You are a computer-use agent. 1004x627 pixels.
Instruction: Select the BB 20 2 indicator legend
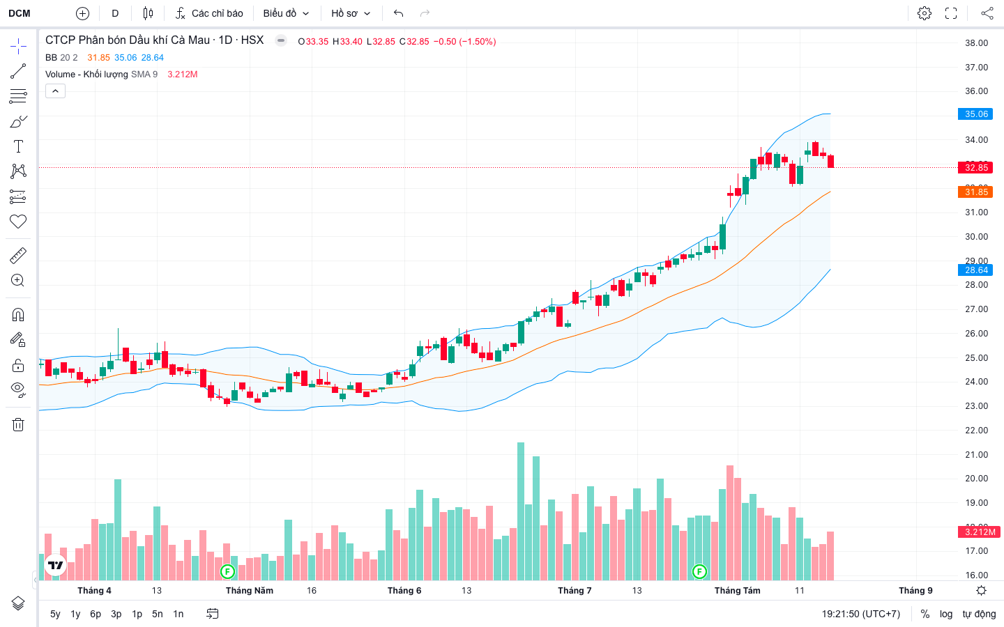[x=61, y=58]
